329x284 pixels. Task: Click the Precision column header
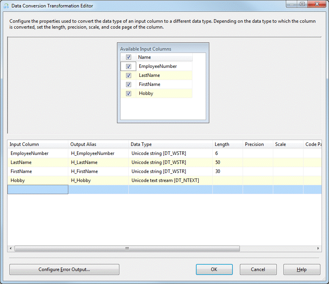[x=258, y=144]
